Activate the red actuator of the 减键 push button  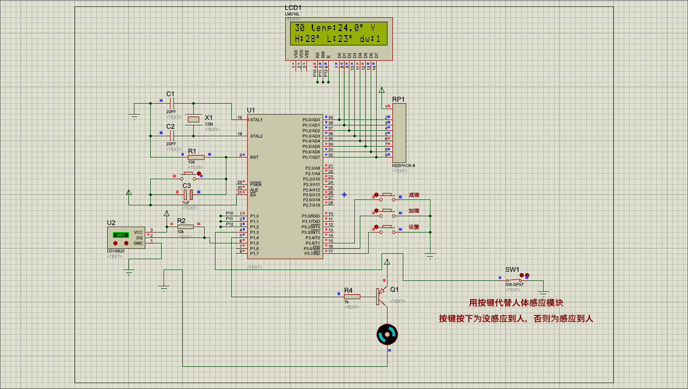[x=377, y=194]
